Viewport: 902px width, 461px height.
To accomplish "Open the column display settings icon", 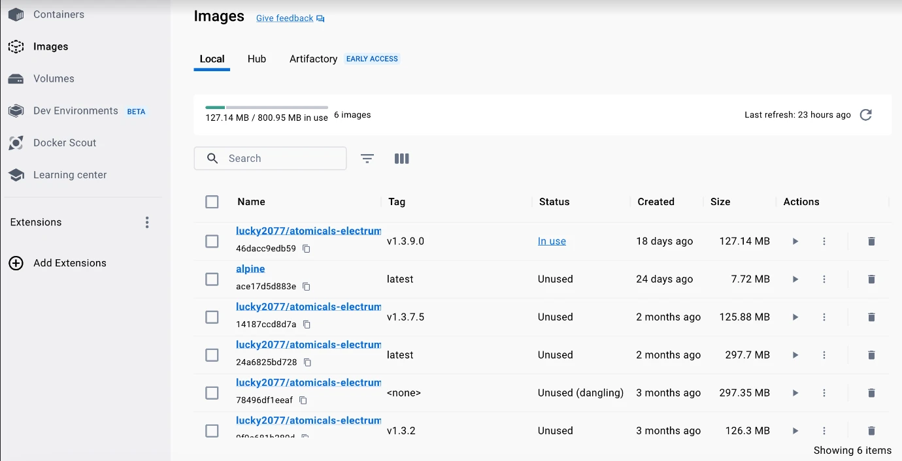I will [402, 159].
